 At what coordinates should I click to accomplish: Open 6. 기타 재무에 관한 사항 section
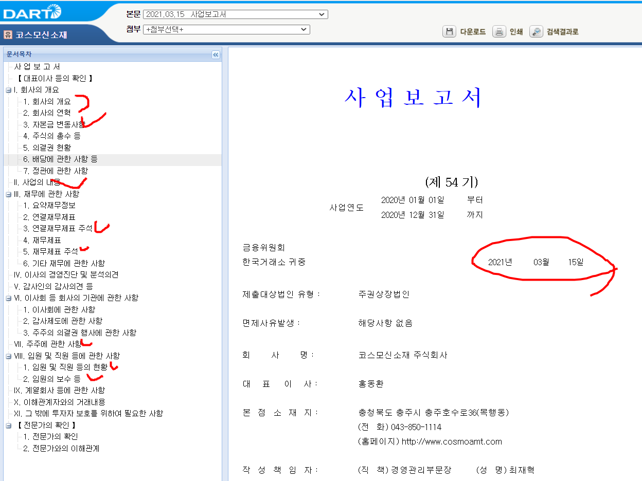click(x=64, y=263)
